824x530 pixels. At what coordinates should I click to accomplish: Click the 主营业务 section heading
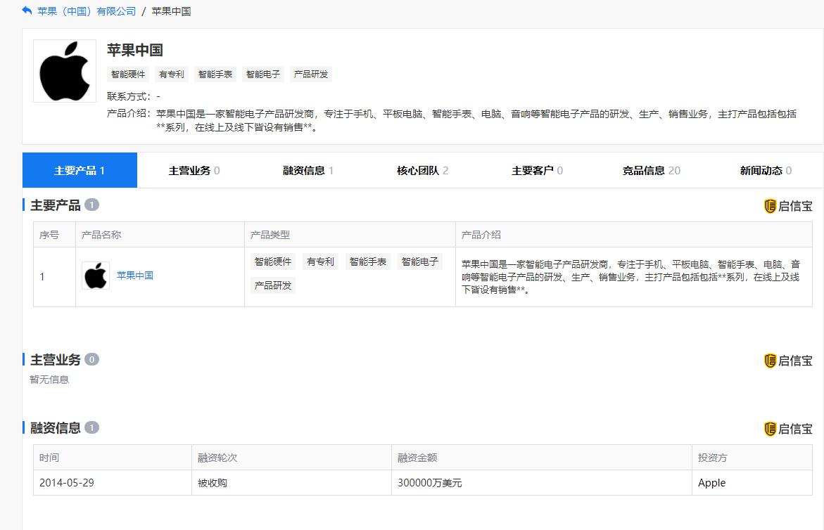tap(55, 359)
